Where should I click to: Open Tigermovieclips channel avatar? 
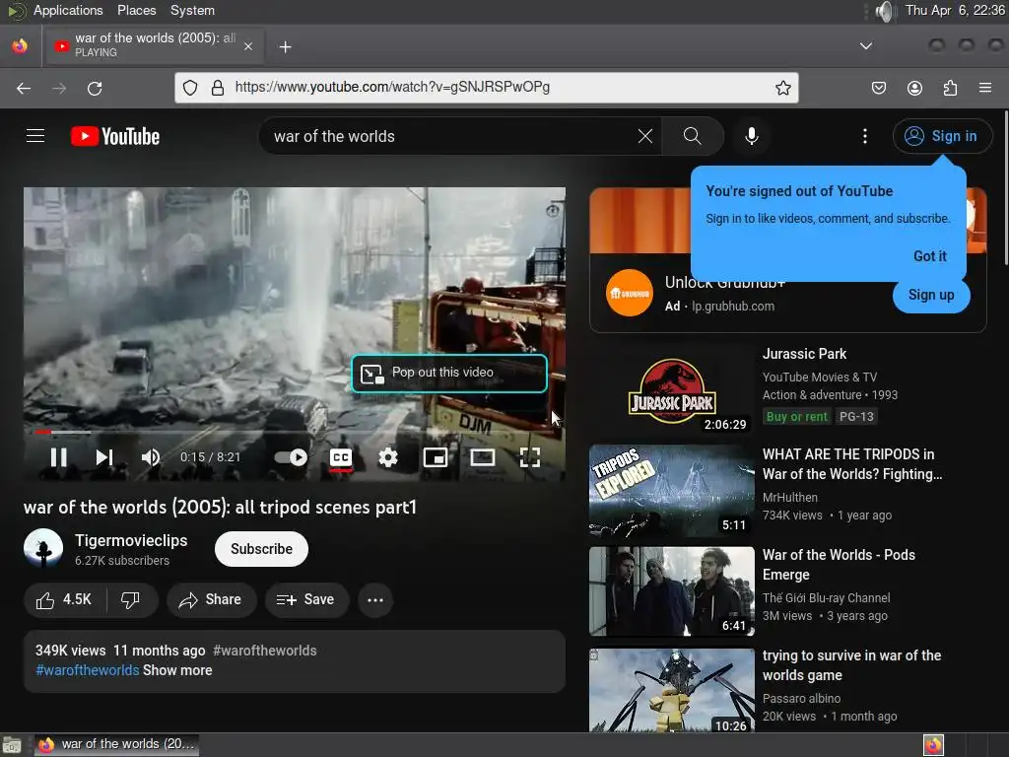[x=43, y=548]
